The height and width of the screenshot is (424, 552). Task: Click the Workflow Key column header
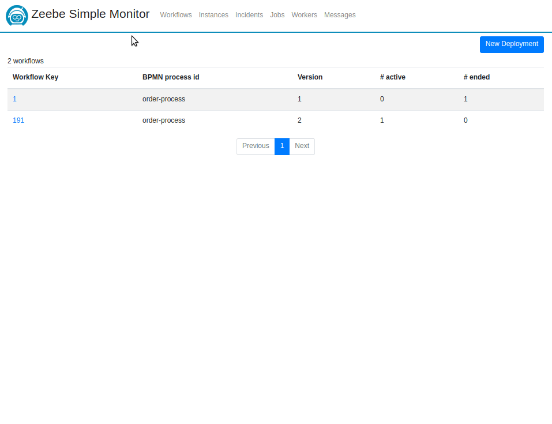pos(36,77)
